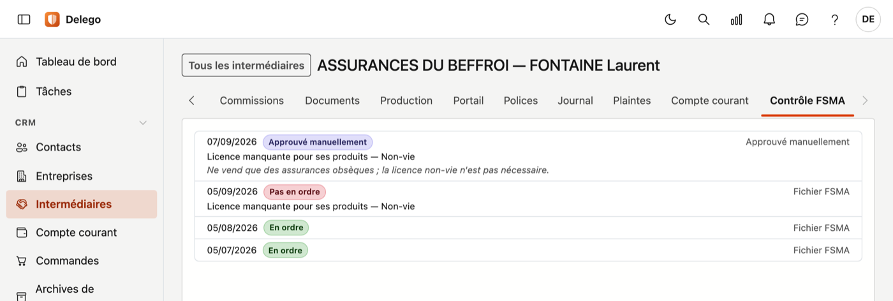Click En ordre badge dated 05/08/2026
The height and width of the screenshot is (301, 893).
(286, 228)
